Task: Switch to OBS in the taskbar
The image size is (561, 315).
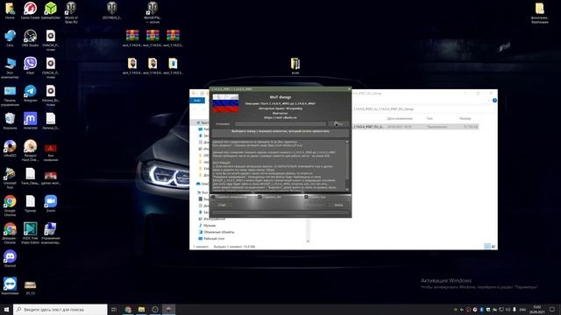Action: pos(155,309)
